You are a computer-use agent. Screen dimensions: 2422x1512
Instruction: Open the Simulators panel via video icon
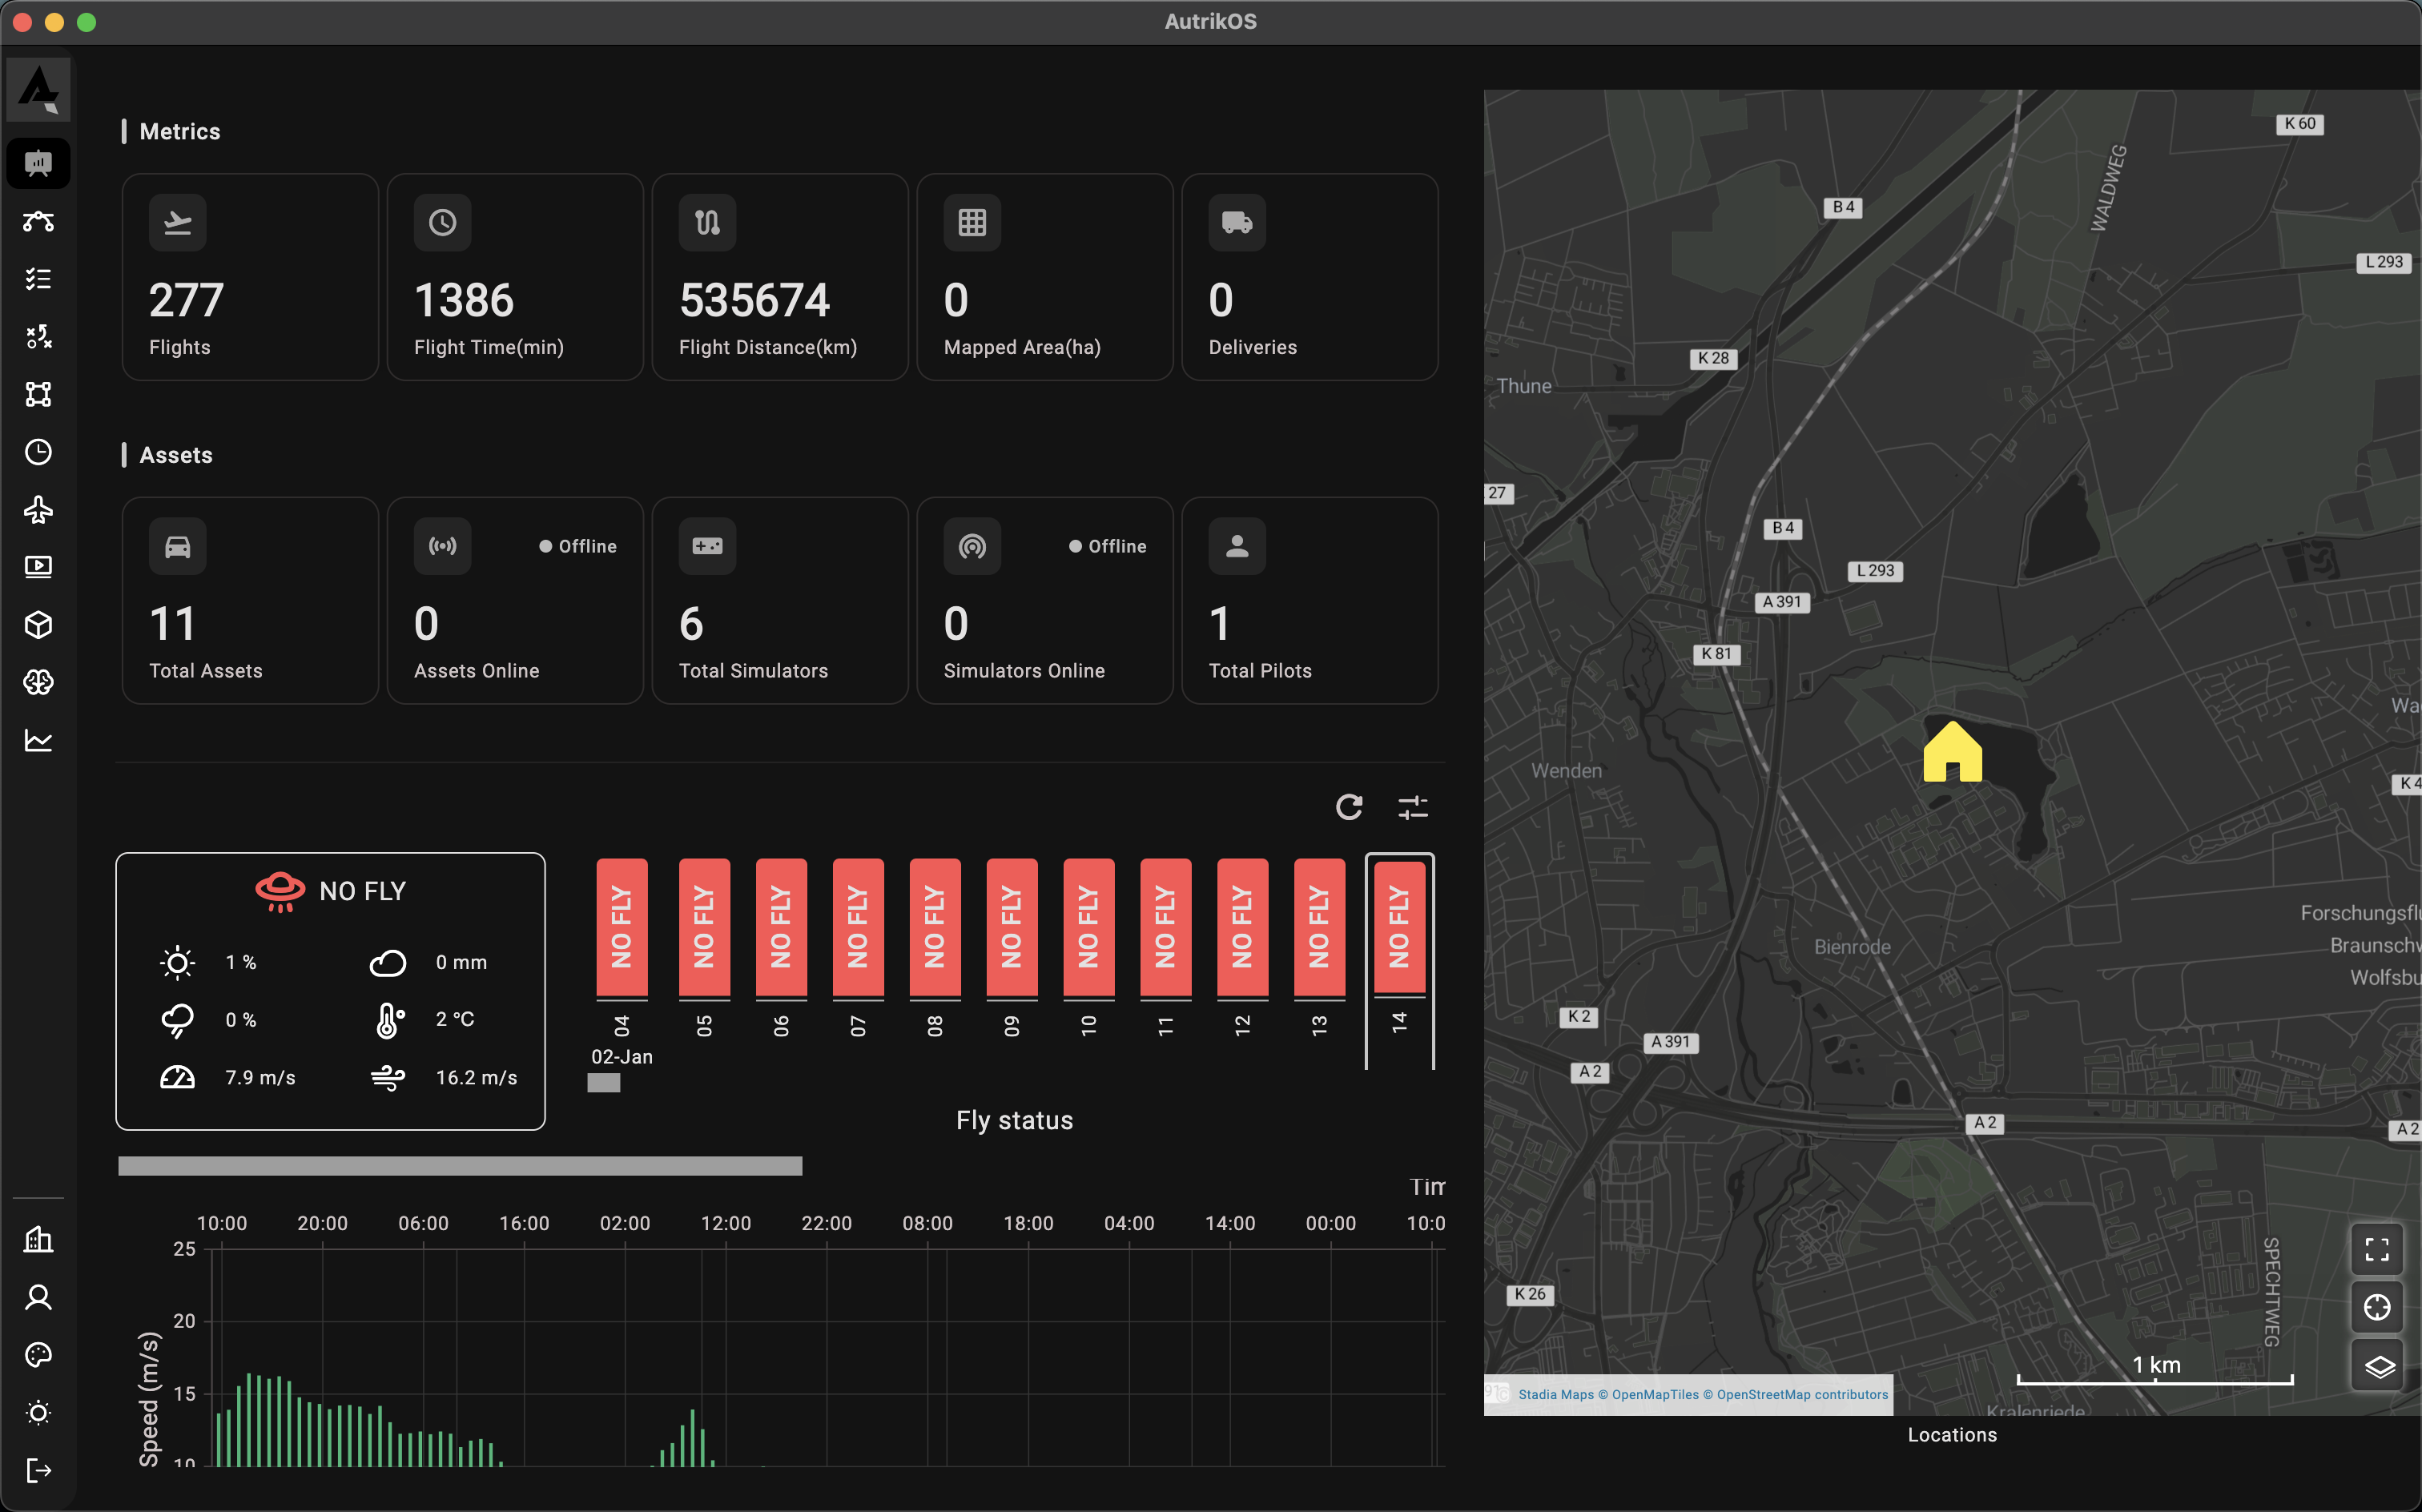(x=38, y=566)
